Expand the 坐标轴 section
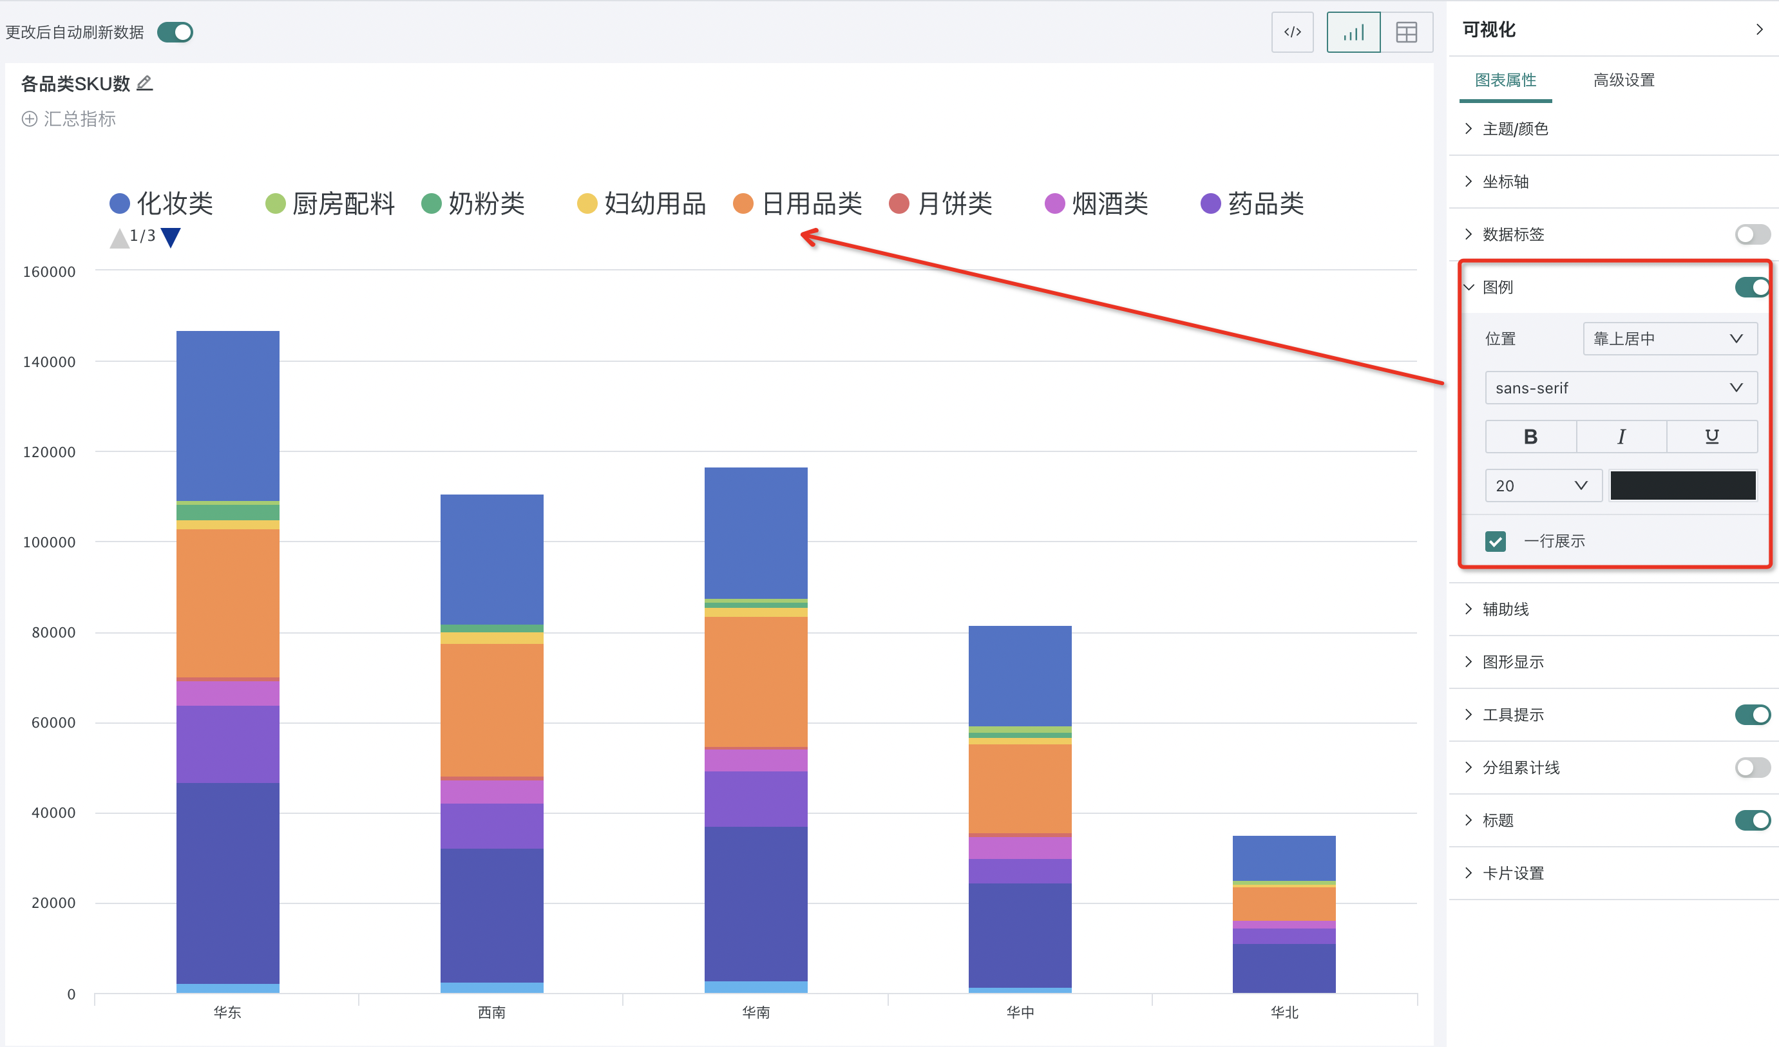 (x=1505, y=182)
